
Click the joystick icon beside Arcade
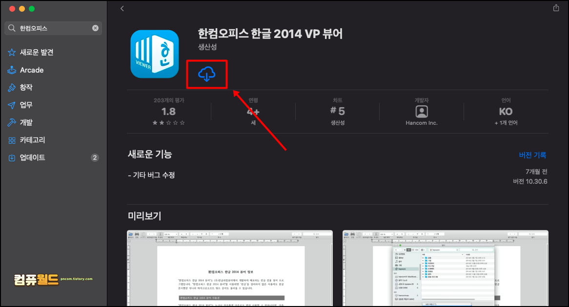pyautogui.click(x=12, y=70)
